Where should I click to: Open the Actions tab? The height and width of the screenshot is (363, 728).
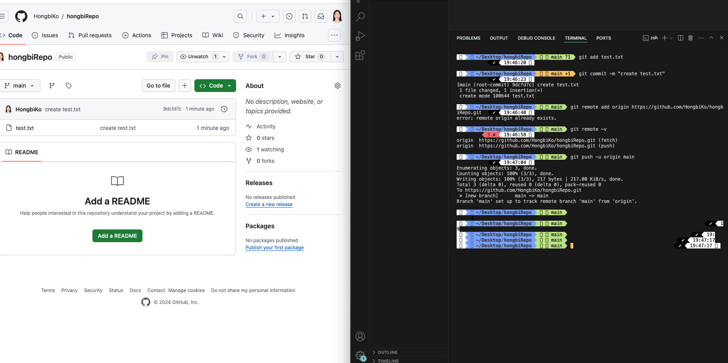pyautogui.click(x=137, y=35)
